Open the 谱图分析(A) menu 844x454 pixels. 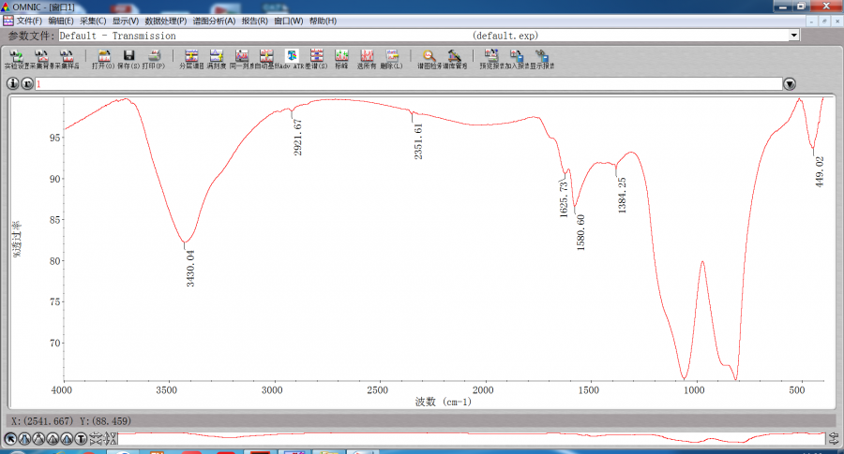tap(214, 21)
